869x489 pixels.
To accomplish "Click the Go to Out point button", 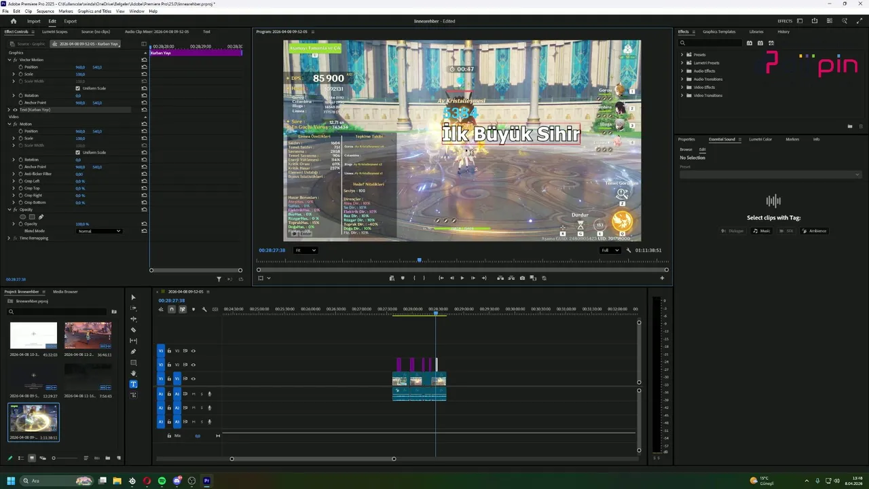I will (484, 278).
